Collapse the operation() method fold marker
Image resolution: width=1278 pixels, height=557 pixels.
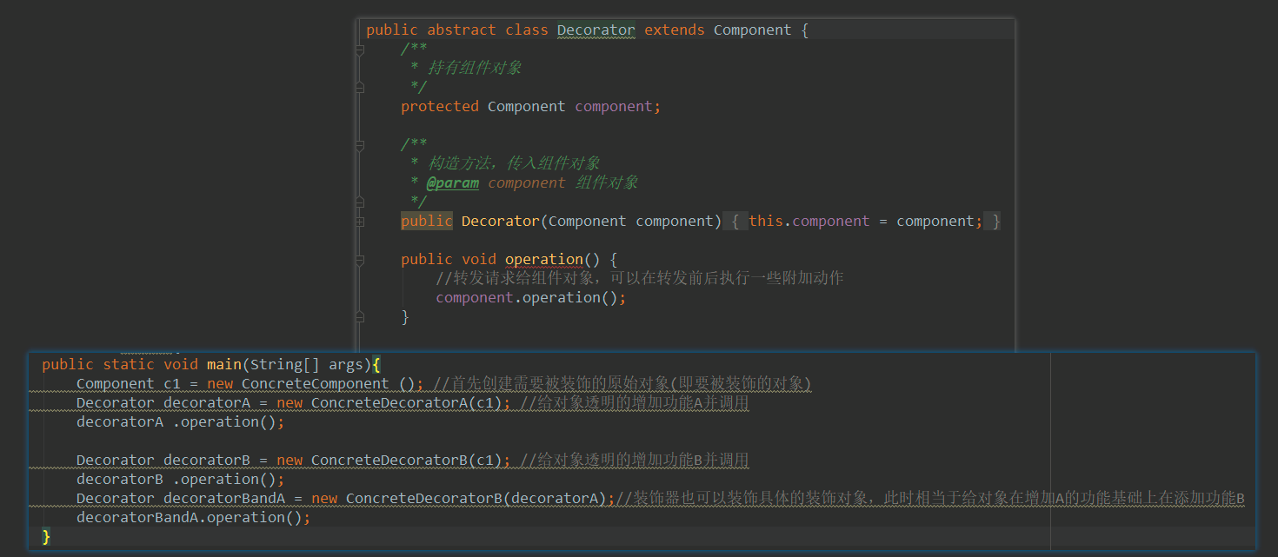coord(360,260)
